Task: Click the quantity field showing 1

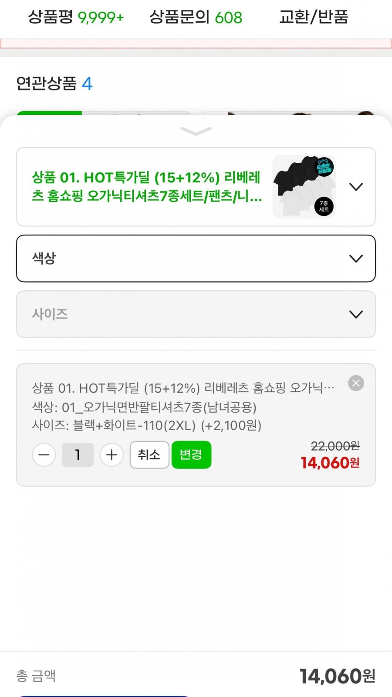Action: pyautogui.click(x=78, y=455)
